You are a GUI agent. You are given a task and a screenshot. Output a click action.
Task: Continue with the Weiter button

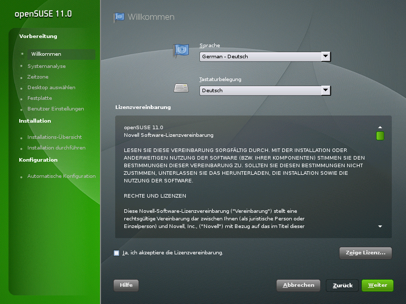click(378, 285)
